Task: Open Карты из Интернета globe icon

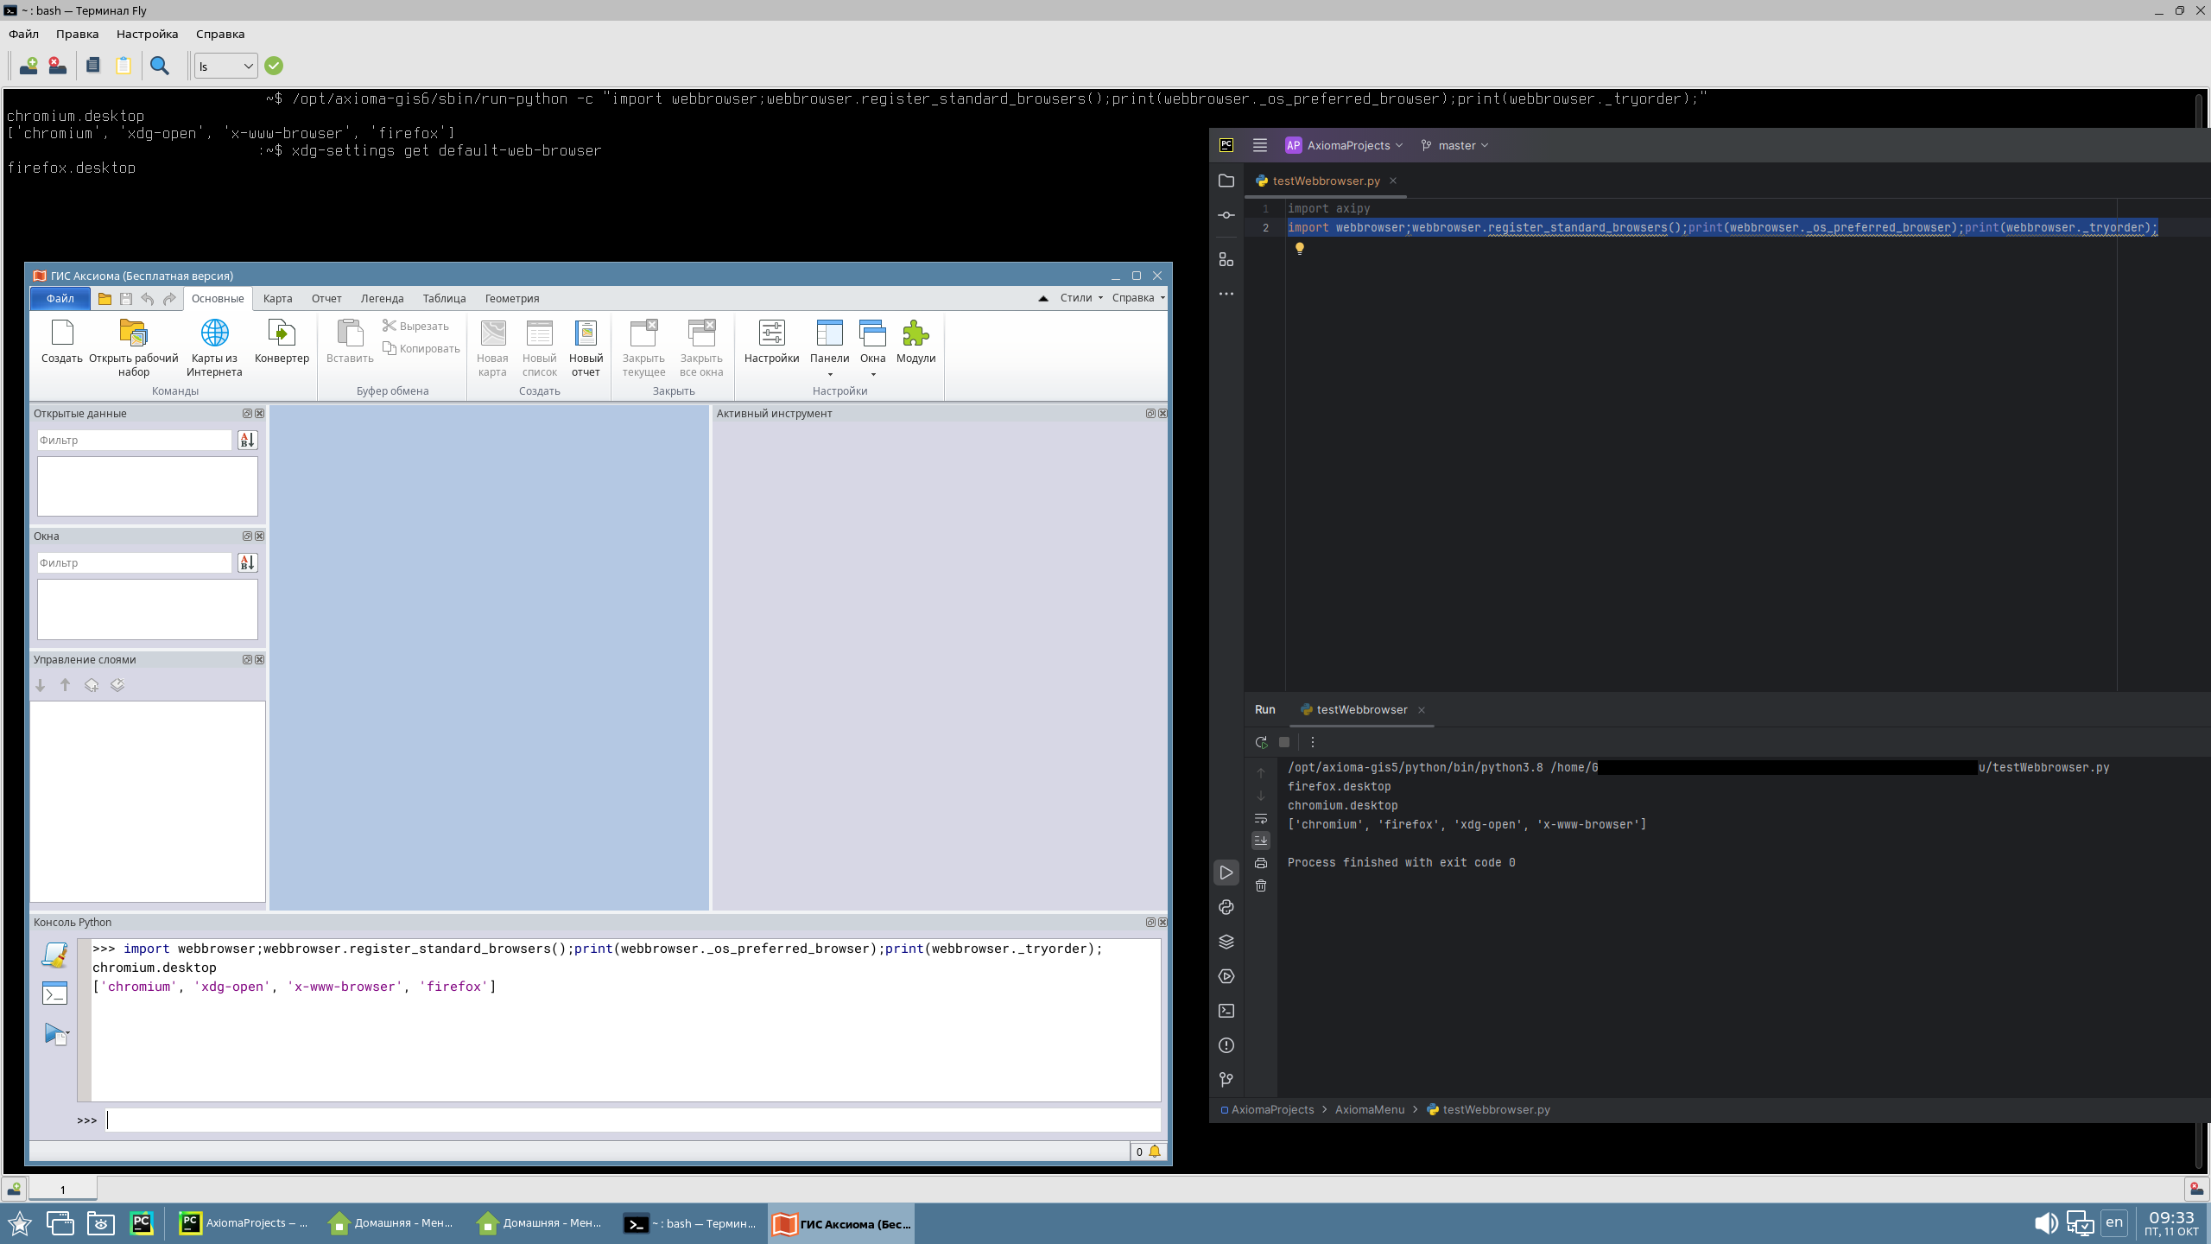Action: pyautogui.click(x=214, y=333)
